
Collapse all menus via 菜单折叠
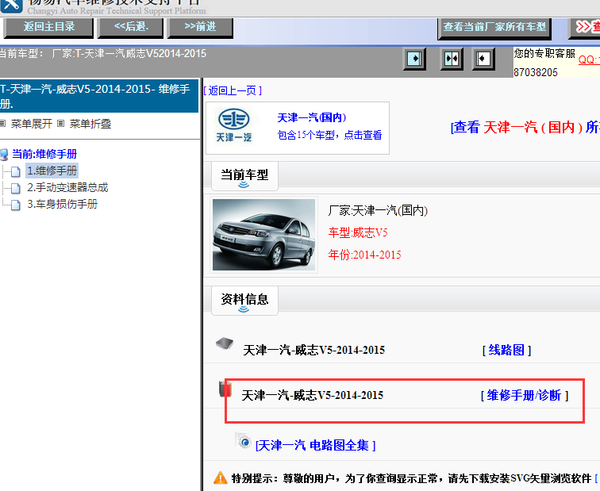90,124
